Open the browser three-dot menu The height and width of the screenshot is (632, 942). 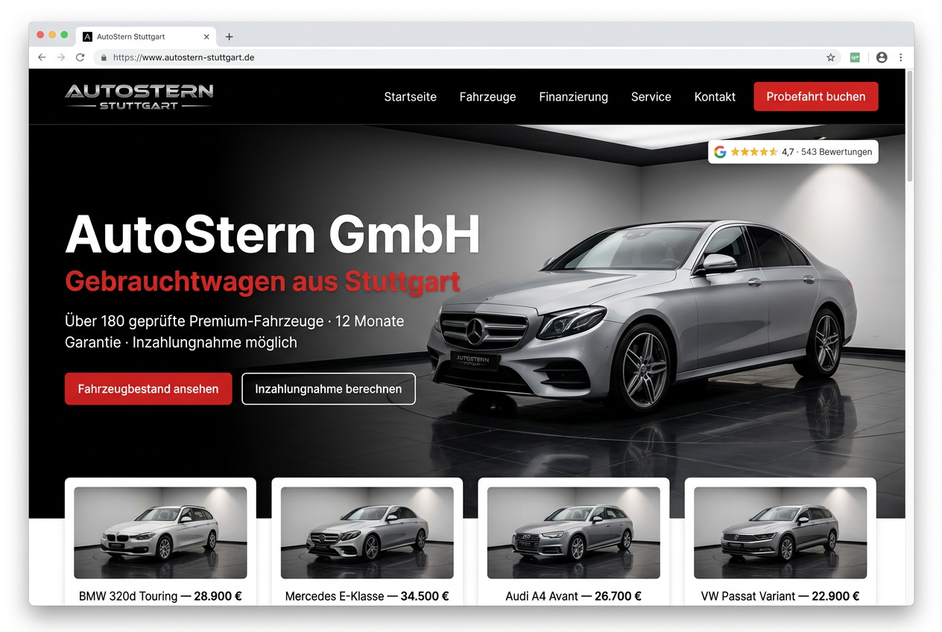[900, 57]
